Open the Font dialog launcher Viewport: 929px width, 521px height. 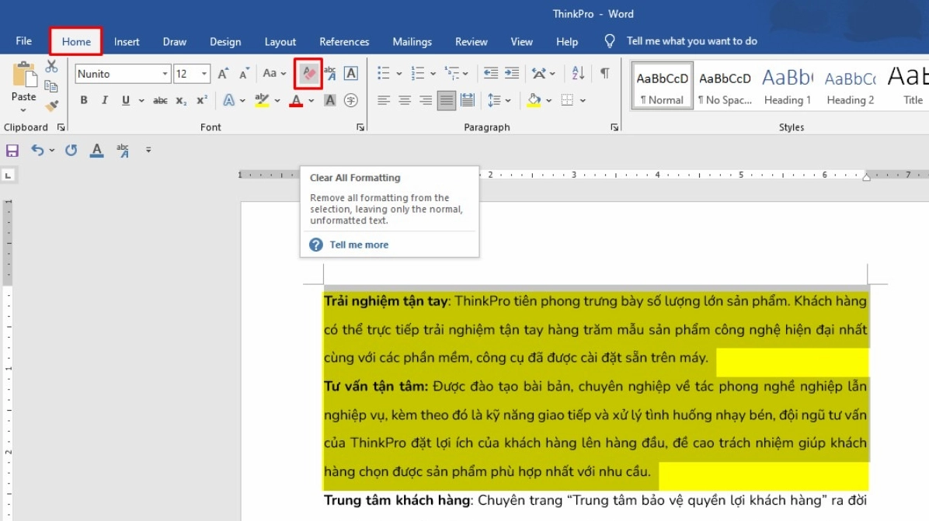(360, 127)
